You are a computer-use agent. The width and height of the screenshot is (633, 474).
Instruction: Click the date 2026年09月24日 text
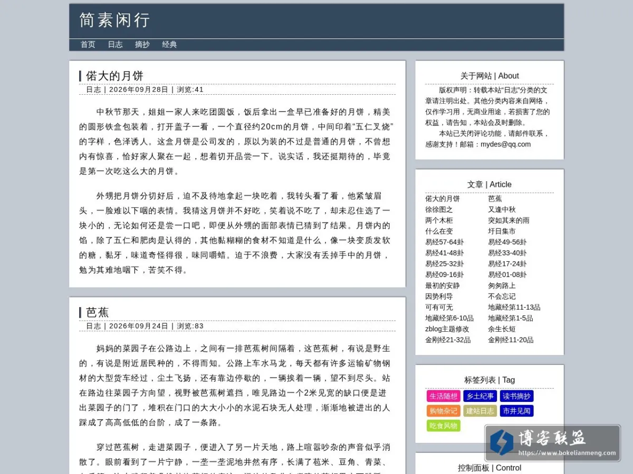[x=139, y=326]
